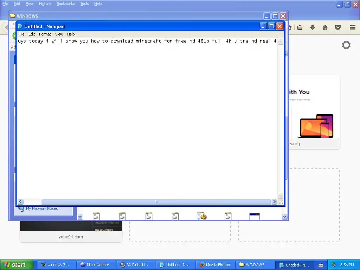Switch to Mozilla Firefox taskbar item
Screen dimensions: 360x270
pos(215,265)
